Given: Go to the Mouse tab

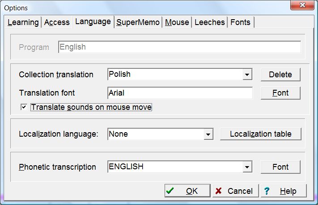Looking at the screenshot, I should pyautogui.click(x=177, y=22).
